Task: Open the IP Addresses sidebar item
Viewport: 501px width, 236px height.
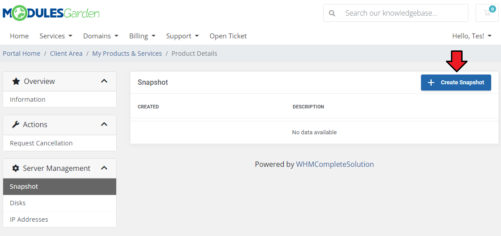Action: [x=60, y=219]
